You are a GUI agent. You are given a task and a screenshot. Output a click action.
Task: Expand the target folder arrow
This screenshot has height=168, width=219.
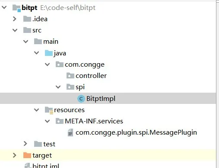(15, 155)
